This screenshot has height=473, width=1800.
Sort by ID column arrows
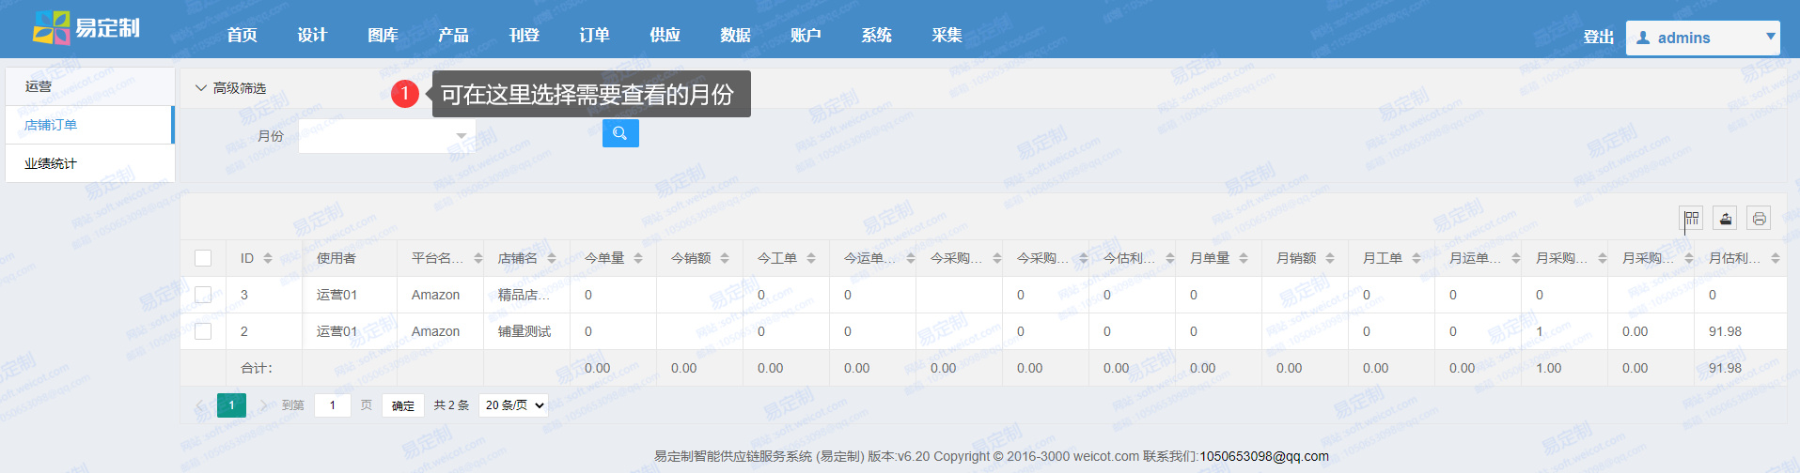coord(268,258)
